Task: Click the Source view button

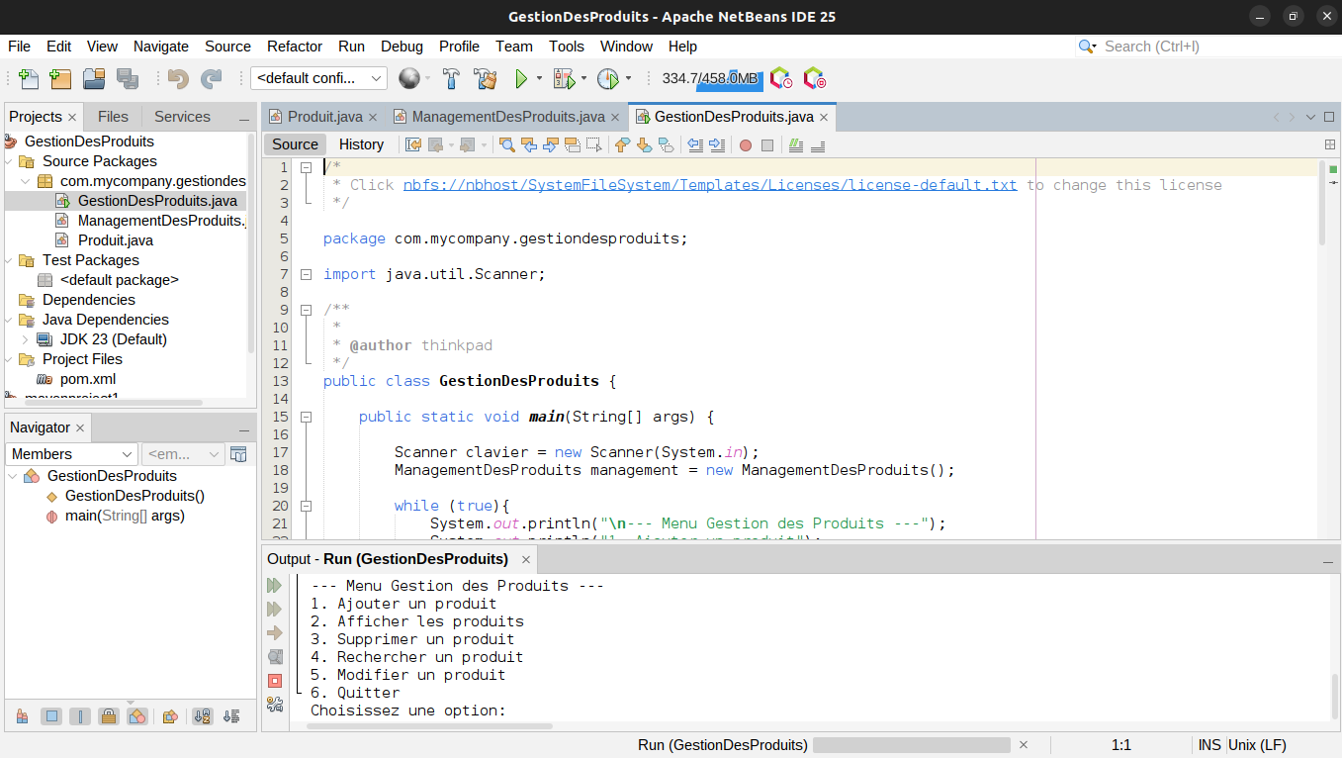Action: pos(295,144)
